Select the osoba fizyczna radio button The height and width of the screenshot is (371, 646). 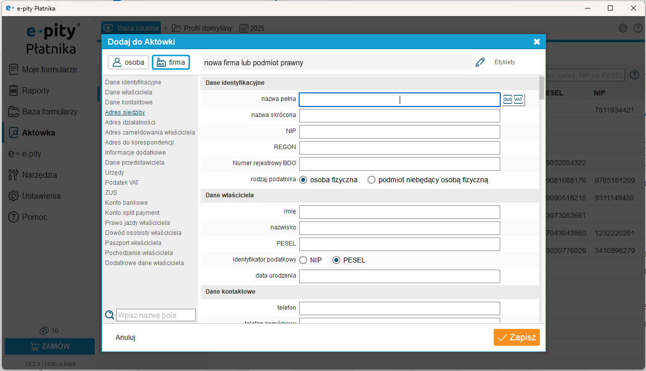[x=303, y=180]
